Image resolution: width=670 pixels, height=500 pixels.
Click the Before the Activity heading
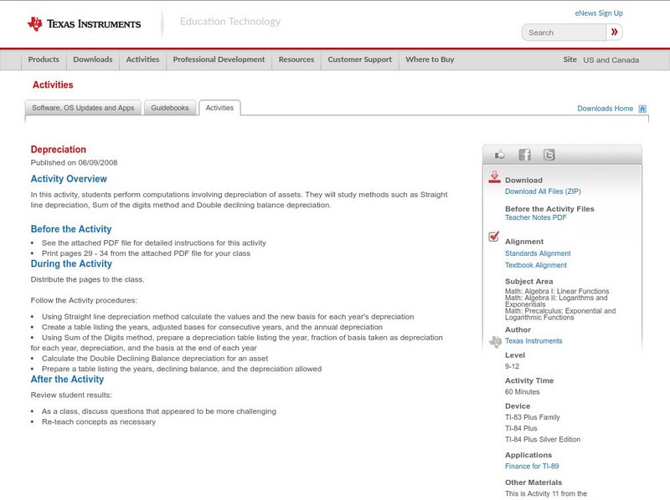click(71, 229)
